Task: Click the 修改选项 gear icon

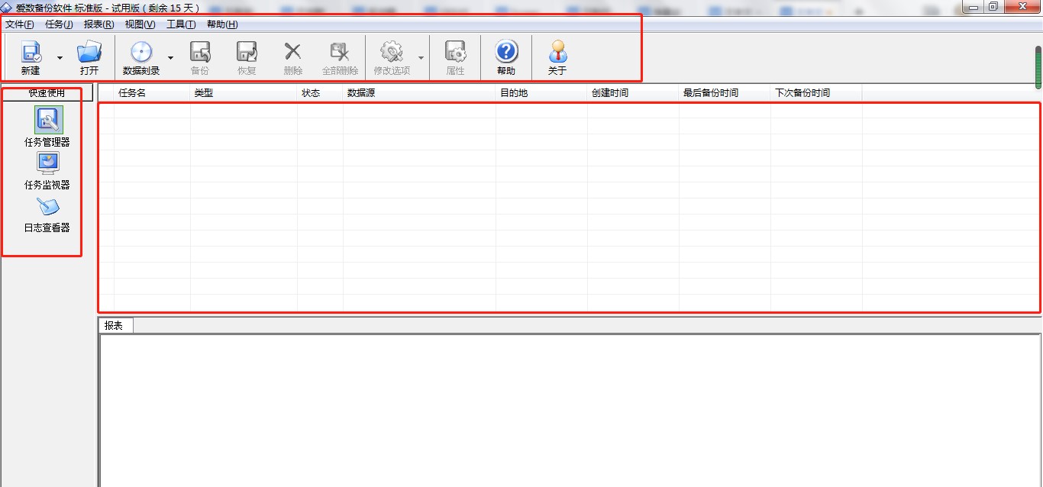Action: 392,52
